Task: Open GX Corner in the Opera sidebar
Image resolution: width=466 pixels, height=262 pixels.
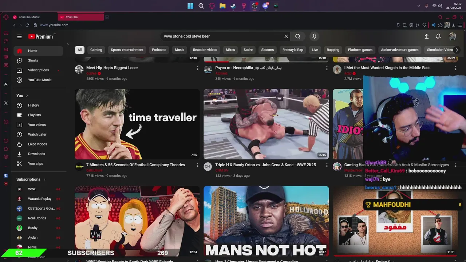Action: pos(6,33)
